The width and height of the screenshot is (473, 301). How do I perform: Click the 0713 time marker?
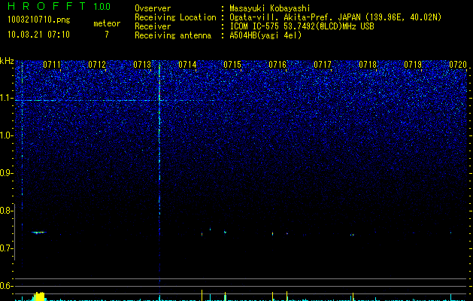point(142,65)
